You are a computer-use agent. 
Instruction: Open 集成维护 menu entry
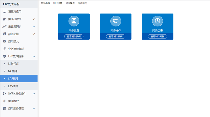tap(19, 101)
